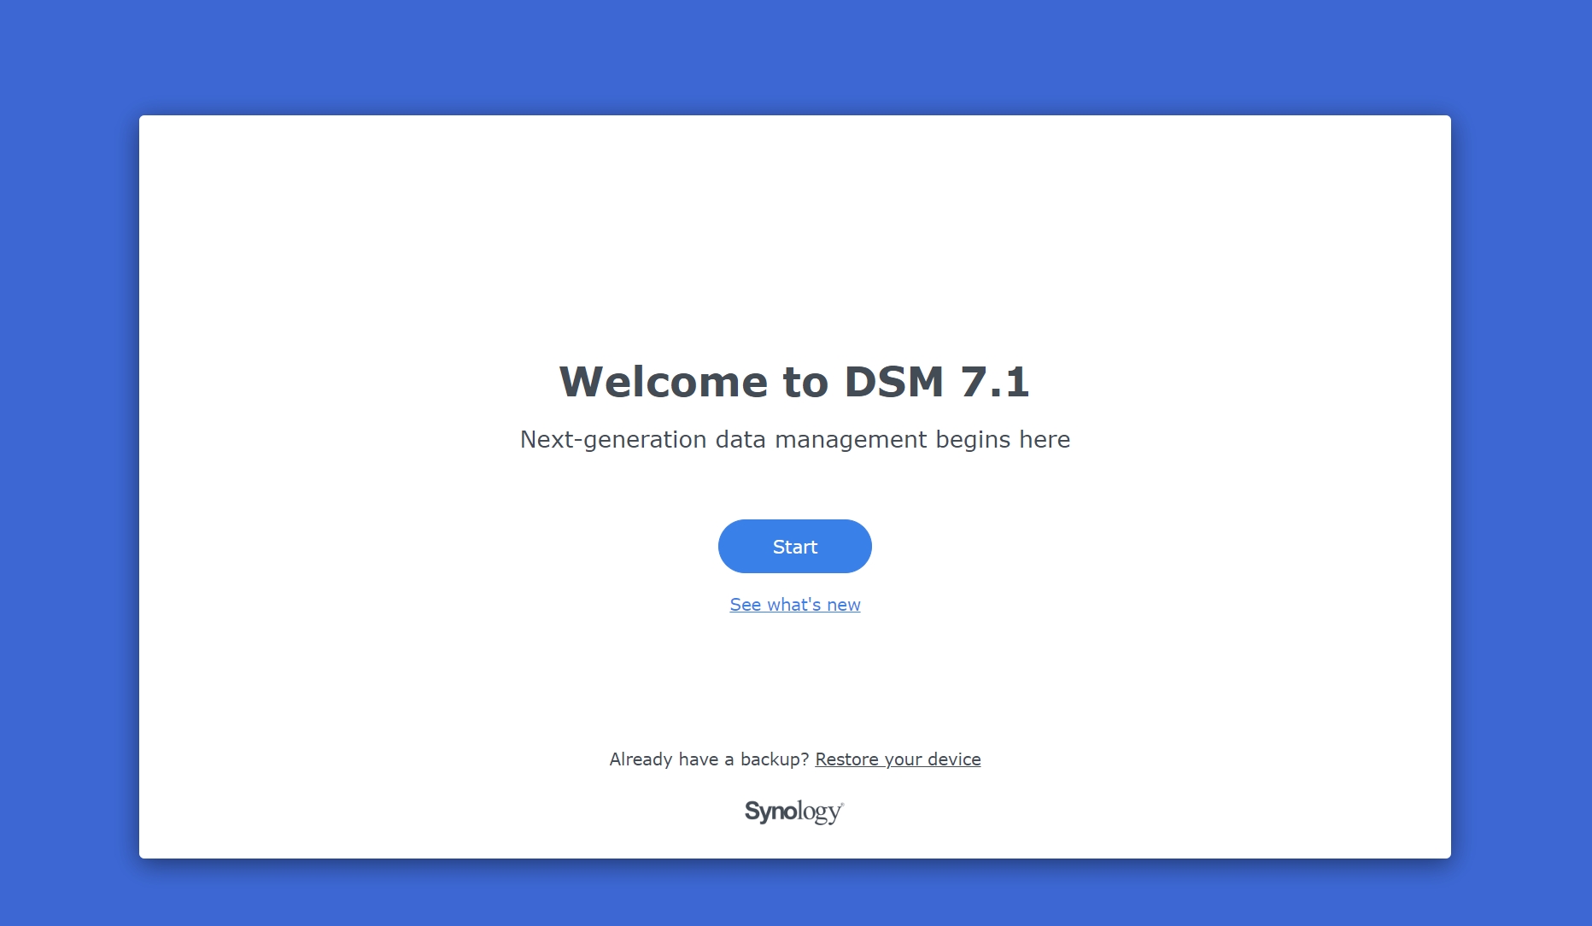Click the word 'device' in the restore link
This screenshot has width=1592, height=926.
954,759
